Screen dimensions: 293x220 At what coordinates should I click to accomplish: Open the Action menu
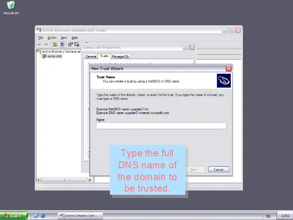pos(52,38)
